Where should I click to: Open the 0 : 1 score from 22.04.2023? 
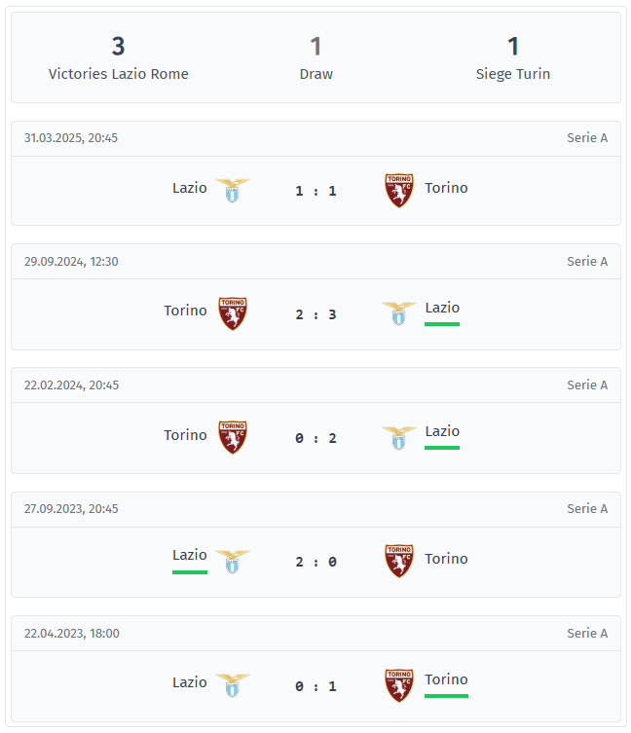315,686
